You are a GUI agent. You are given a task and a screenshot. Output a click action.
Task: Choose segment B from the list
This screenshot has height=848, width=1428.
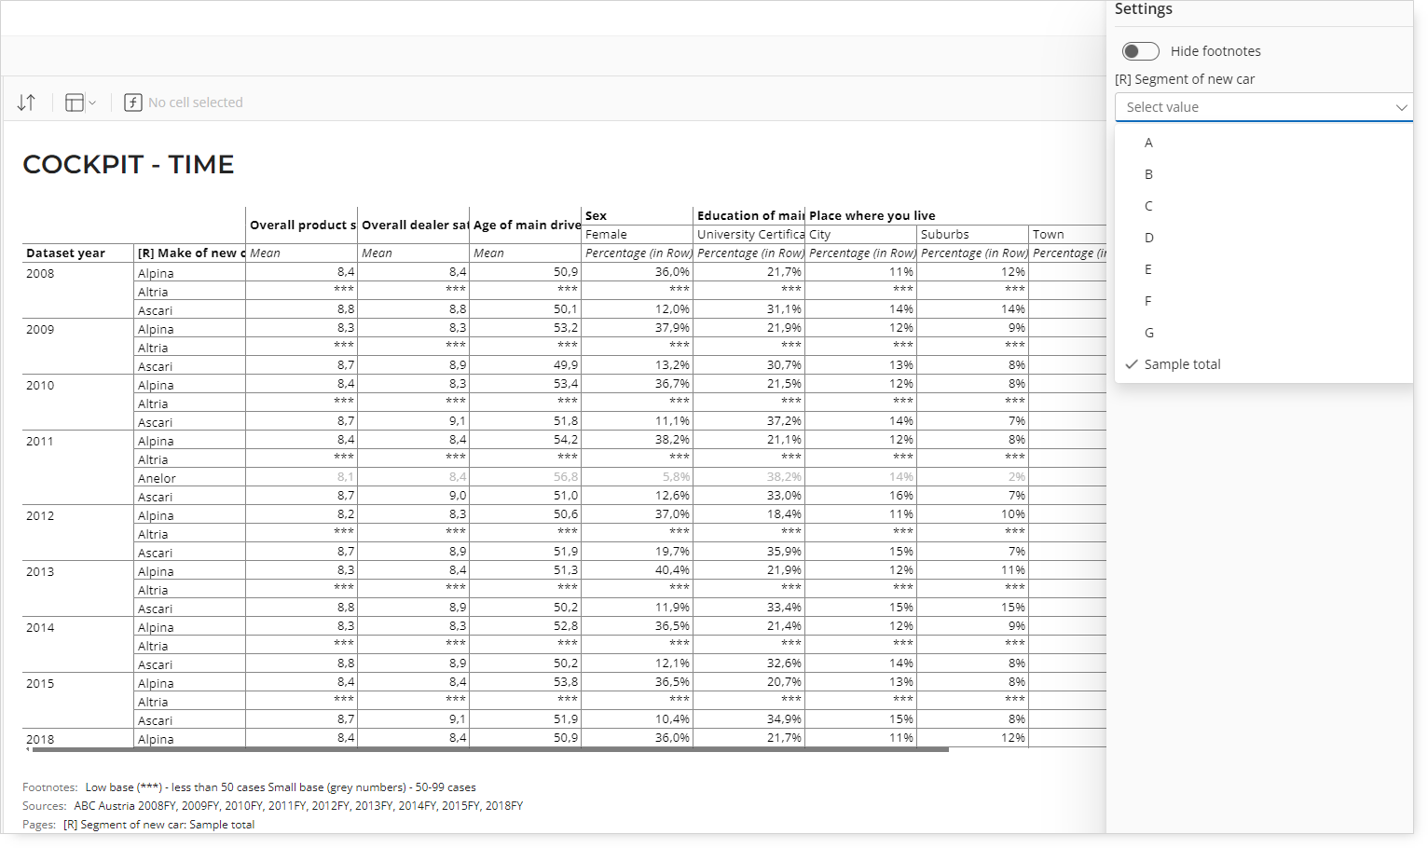pos(1264,174)
